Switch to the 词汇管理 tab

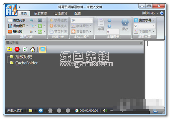click(40, 13)
